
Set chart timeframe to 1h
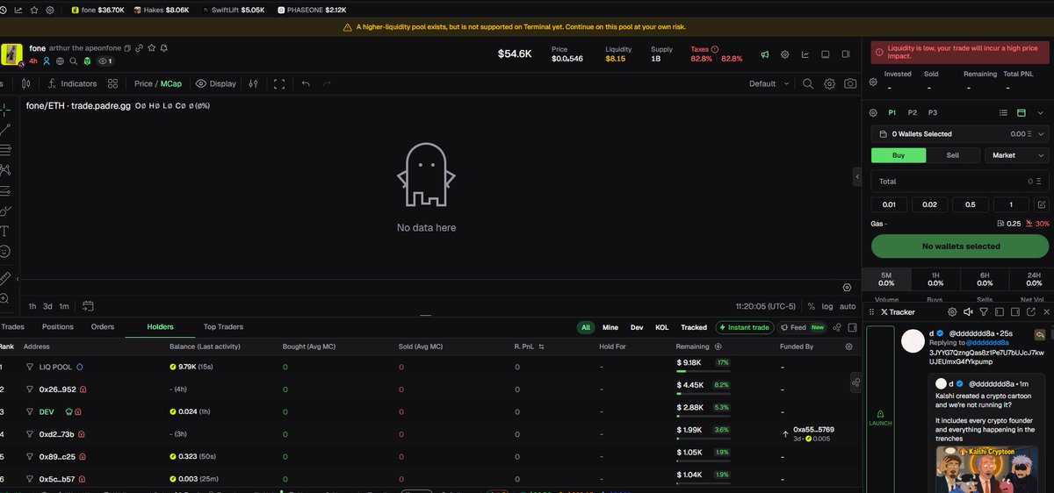(32, 306)
